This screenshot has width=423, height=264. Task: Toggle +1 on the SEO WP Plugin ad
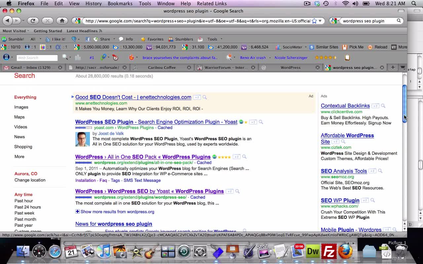[365, 200]
